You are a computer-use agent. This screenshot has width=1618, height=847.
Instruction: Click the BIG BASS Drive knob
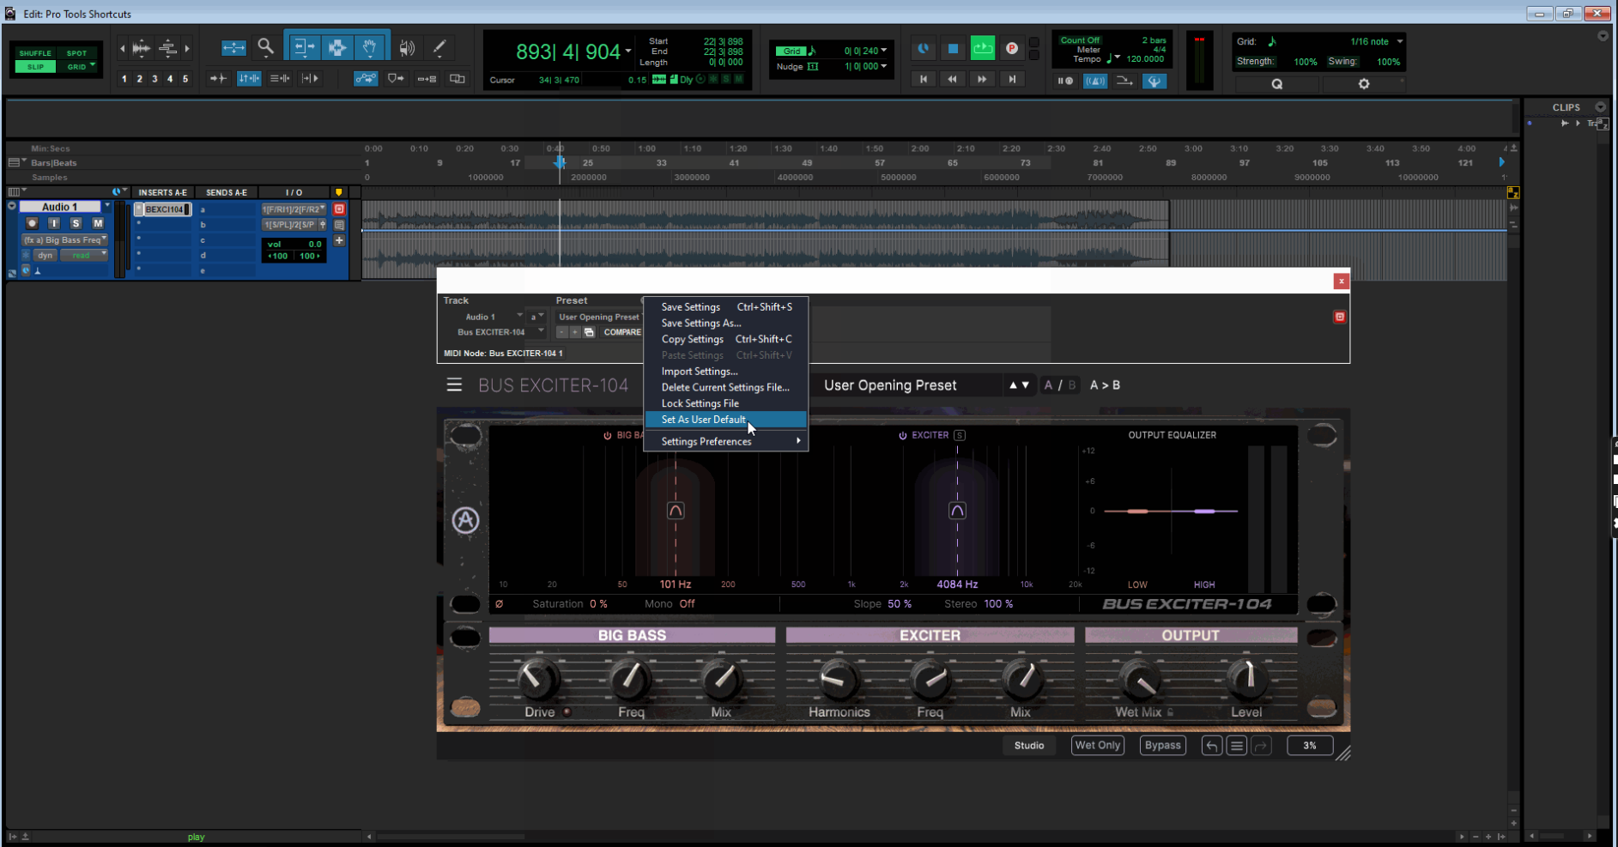[537, 679]
